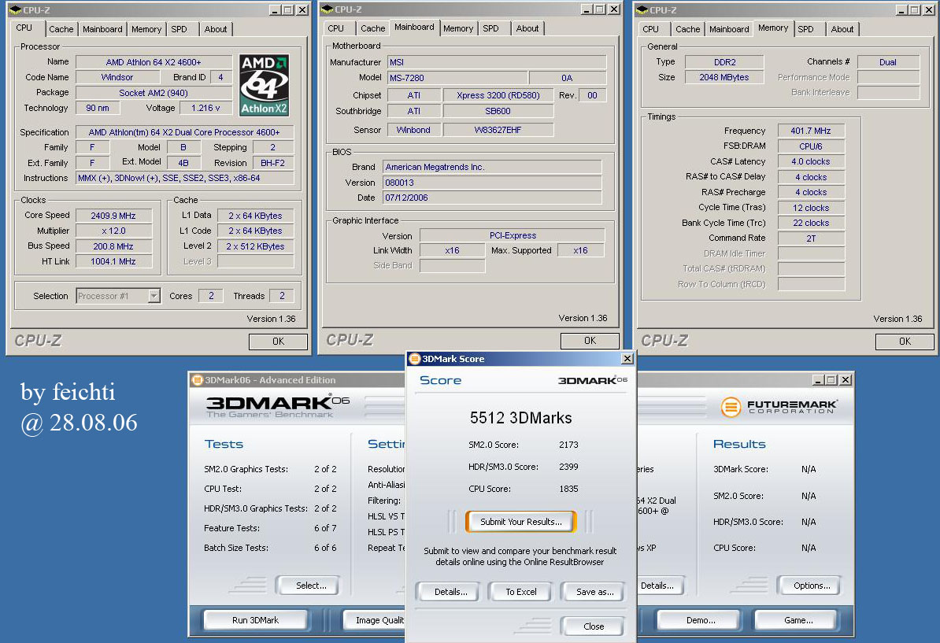Click Channels # value Dual
The height and width of the screenshot is (643, 940).
pyautogui.click(x=888, y=62)
